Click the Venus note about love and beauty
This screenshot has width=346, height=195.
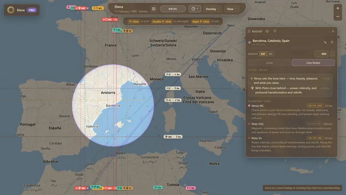click(x=286, y=81)
